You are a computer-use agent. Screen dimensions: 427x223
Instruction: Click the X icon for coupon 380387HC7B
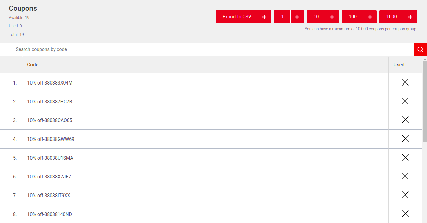click(x=405, y=101)
